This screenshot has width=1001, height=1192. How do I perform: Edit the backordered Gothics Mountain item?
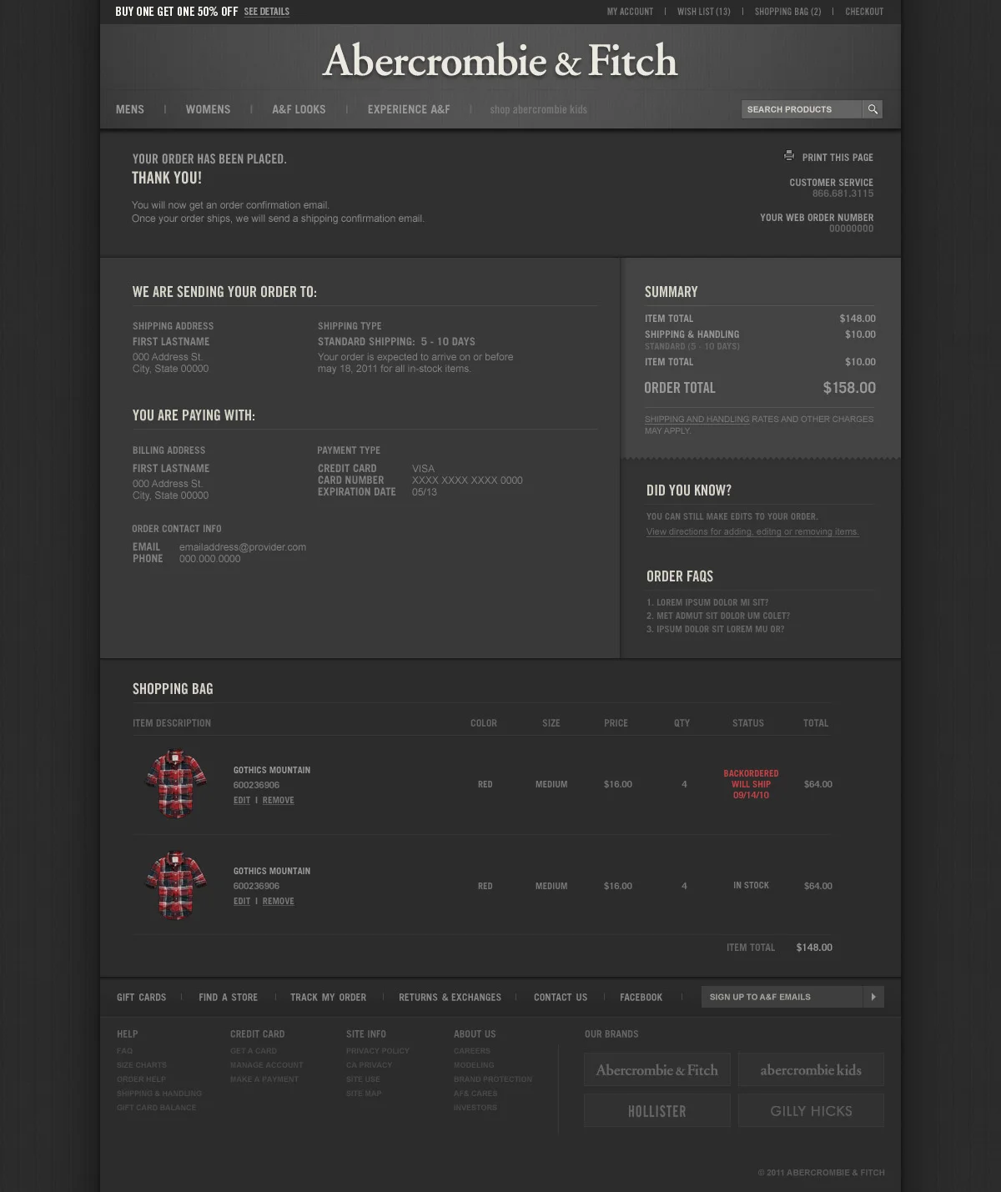tap(242, 800)
